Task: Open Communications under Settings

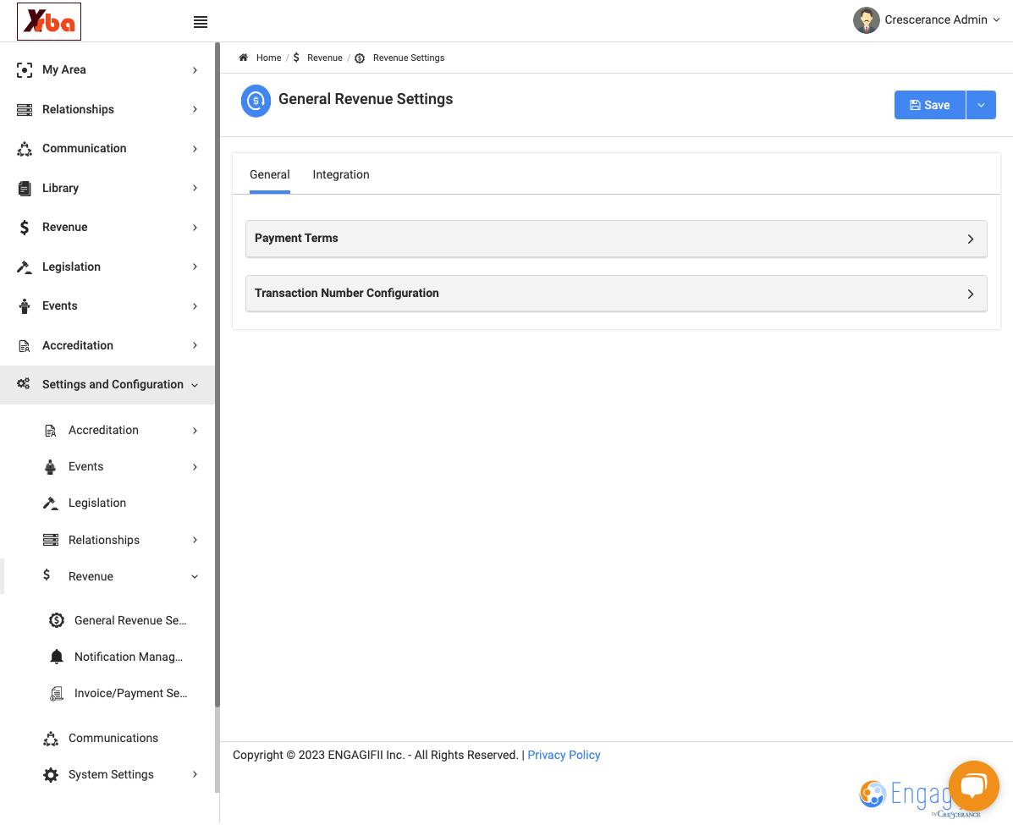Action: tap(113, 738)
